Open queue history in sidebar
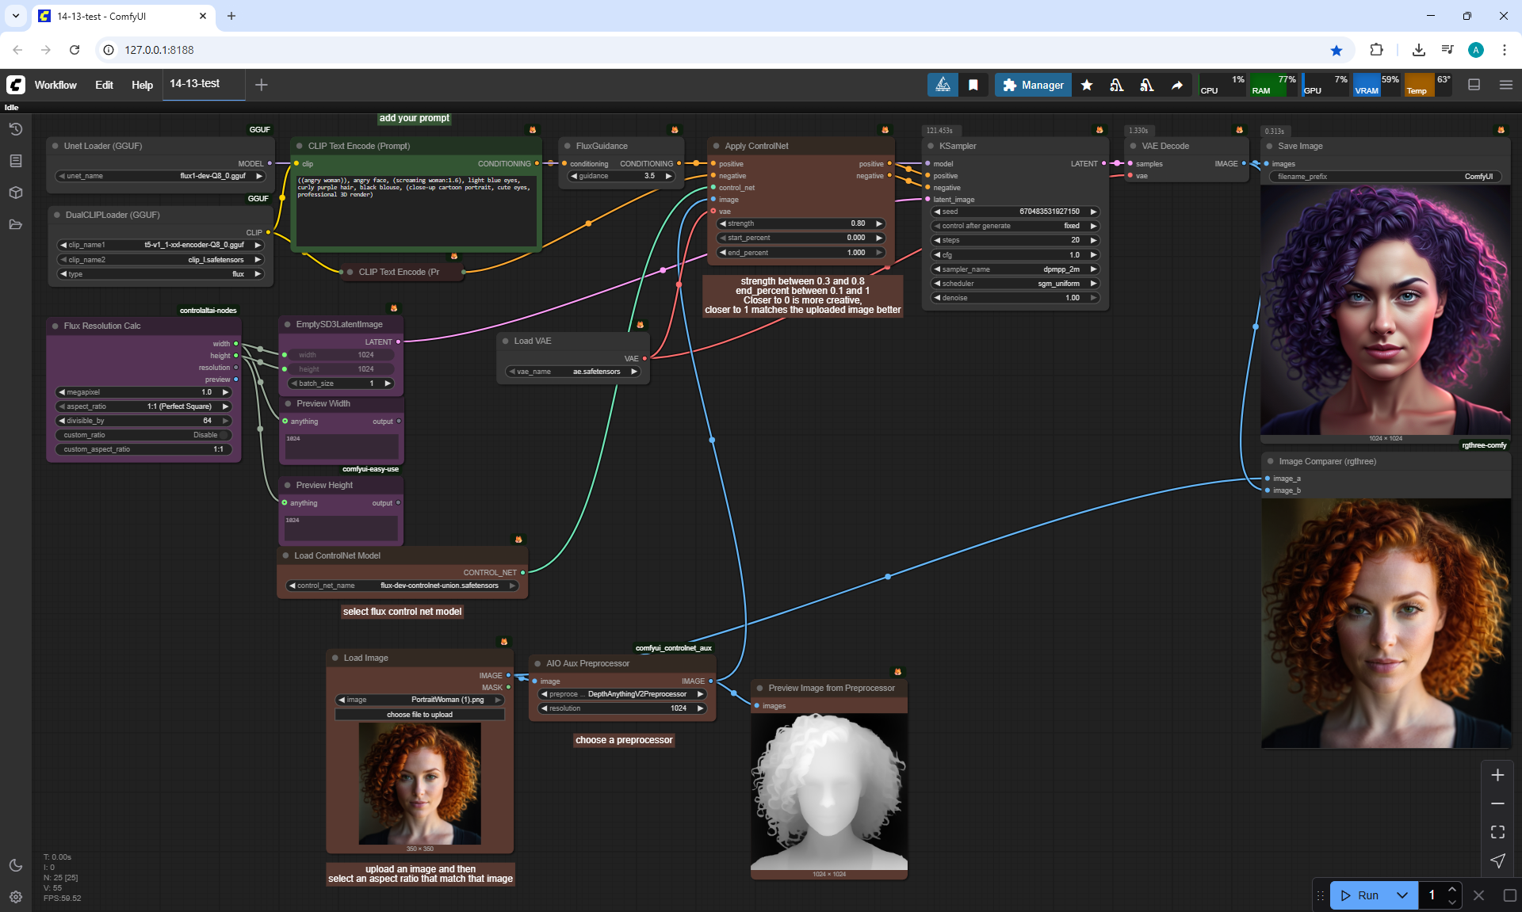 click(16, 129)
